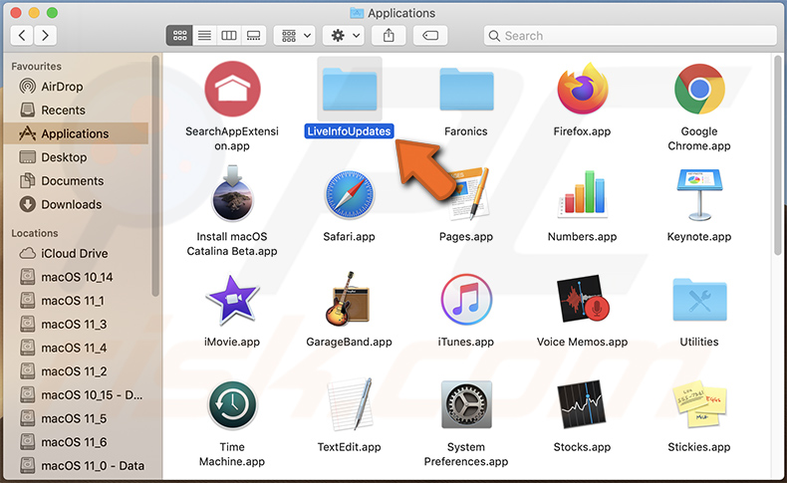Select macOS 10_14 volume
The height and width of the screenshot is (483, 787).
[x=76, y=278]
